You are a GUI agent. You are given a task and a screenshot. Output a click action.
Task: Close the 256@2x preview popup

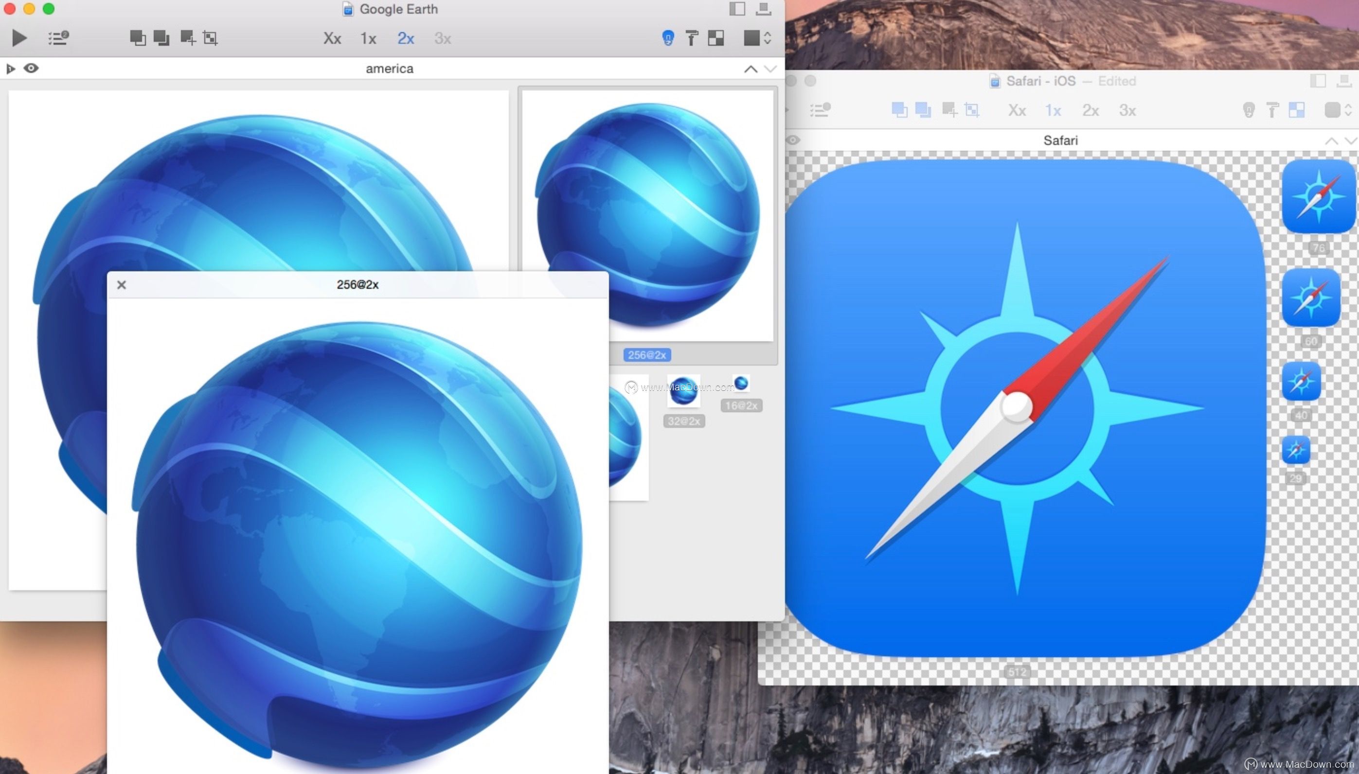[121, 285]
